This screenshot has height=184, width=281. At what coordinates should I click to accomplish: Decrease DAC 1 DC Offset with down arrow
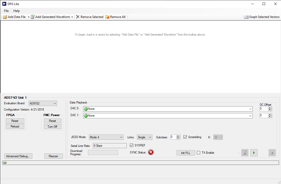[x=270, y=117]
